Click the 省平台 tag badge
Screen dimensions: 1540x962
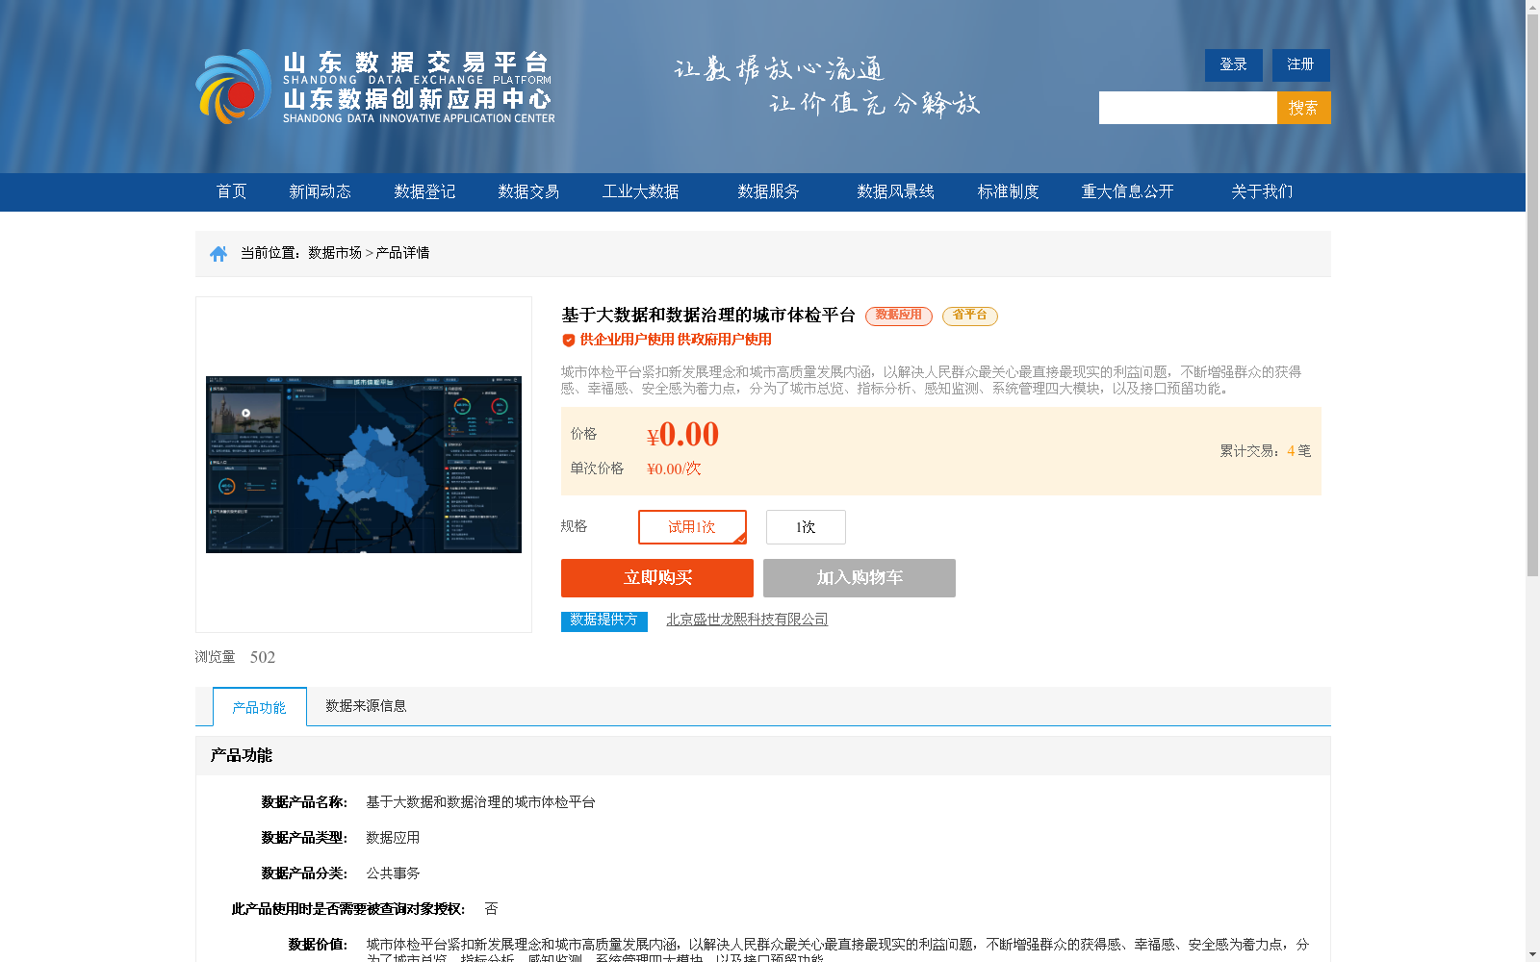click(x=969, y=316)
